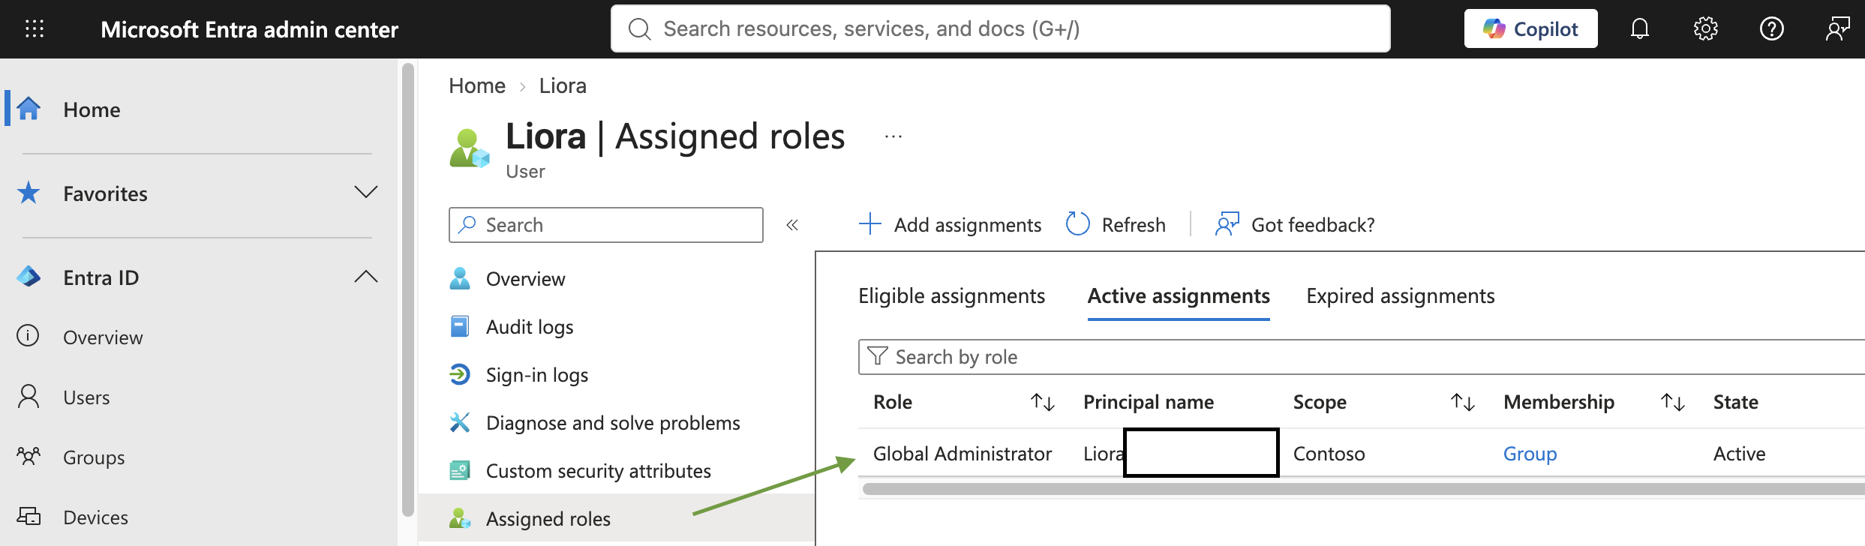Click the Search by role filter field
This screenshot has height=546, width=1865.
1362,357
